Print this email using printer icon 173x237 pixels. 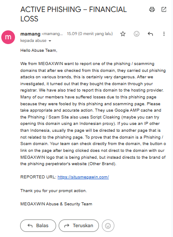[152, 9]
